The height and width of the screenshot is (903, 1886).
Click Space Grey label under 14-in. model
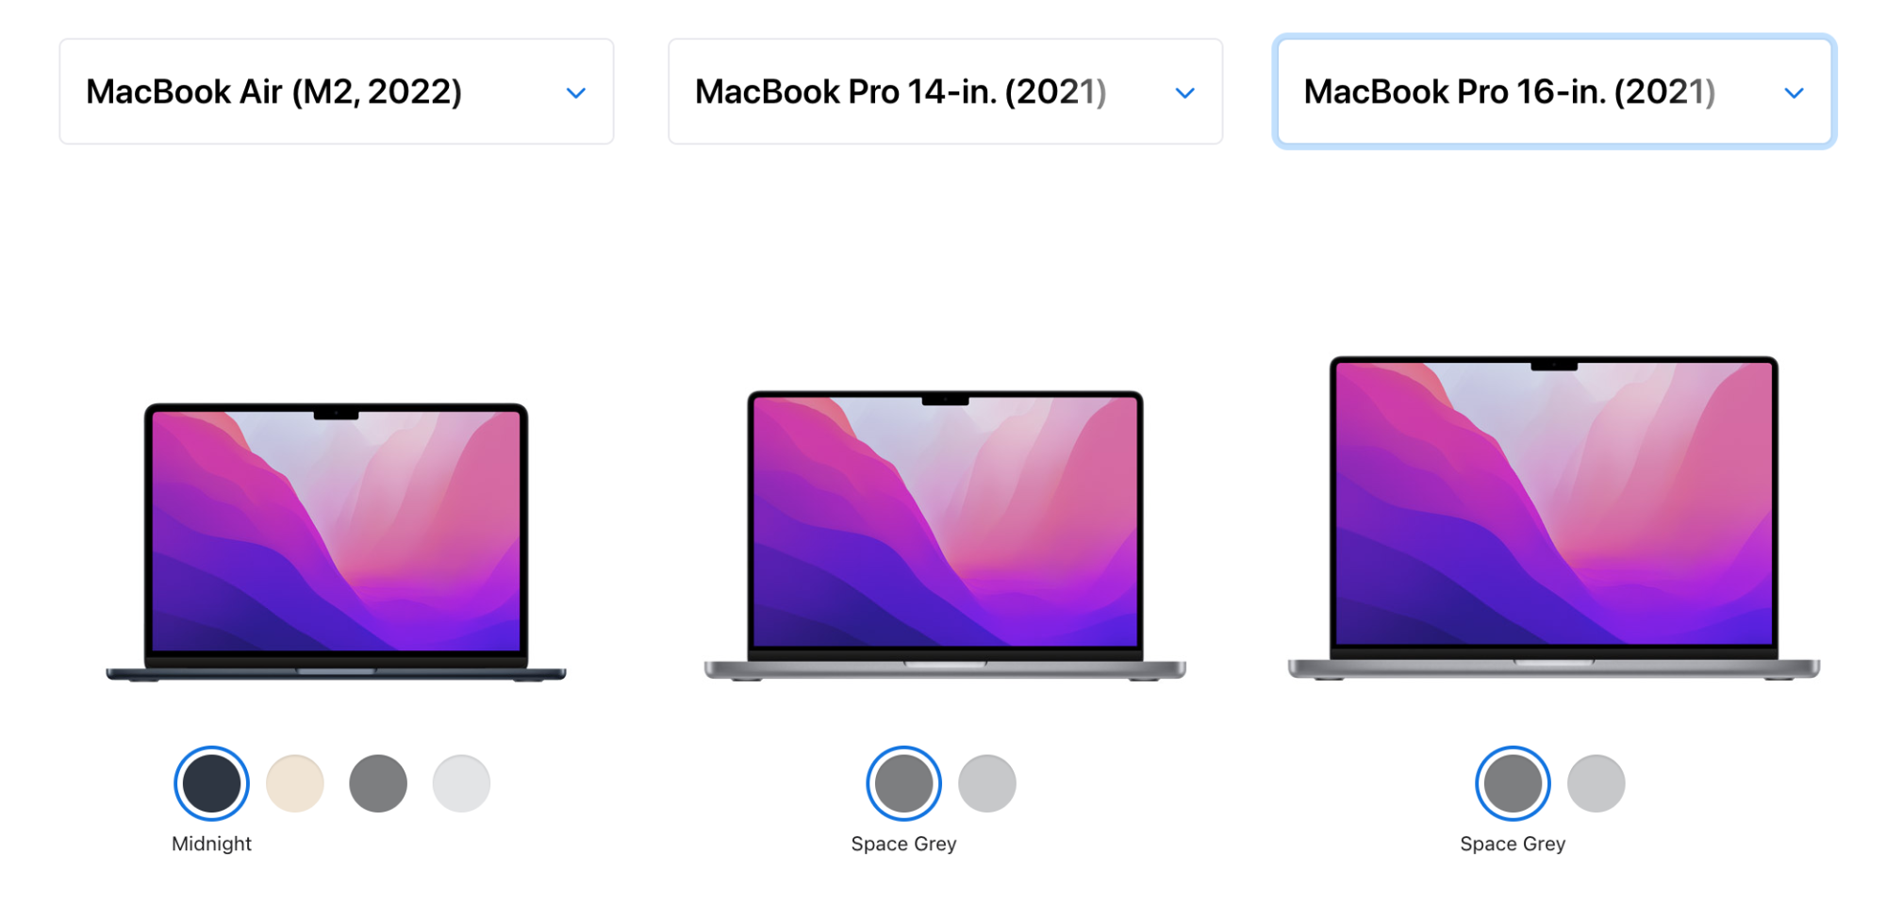click(904, 844)
